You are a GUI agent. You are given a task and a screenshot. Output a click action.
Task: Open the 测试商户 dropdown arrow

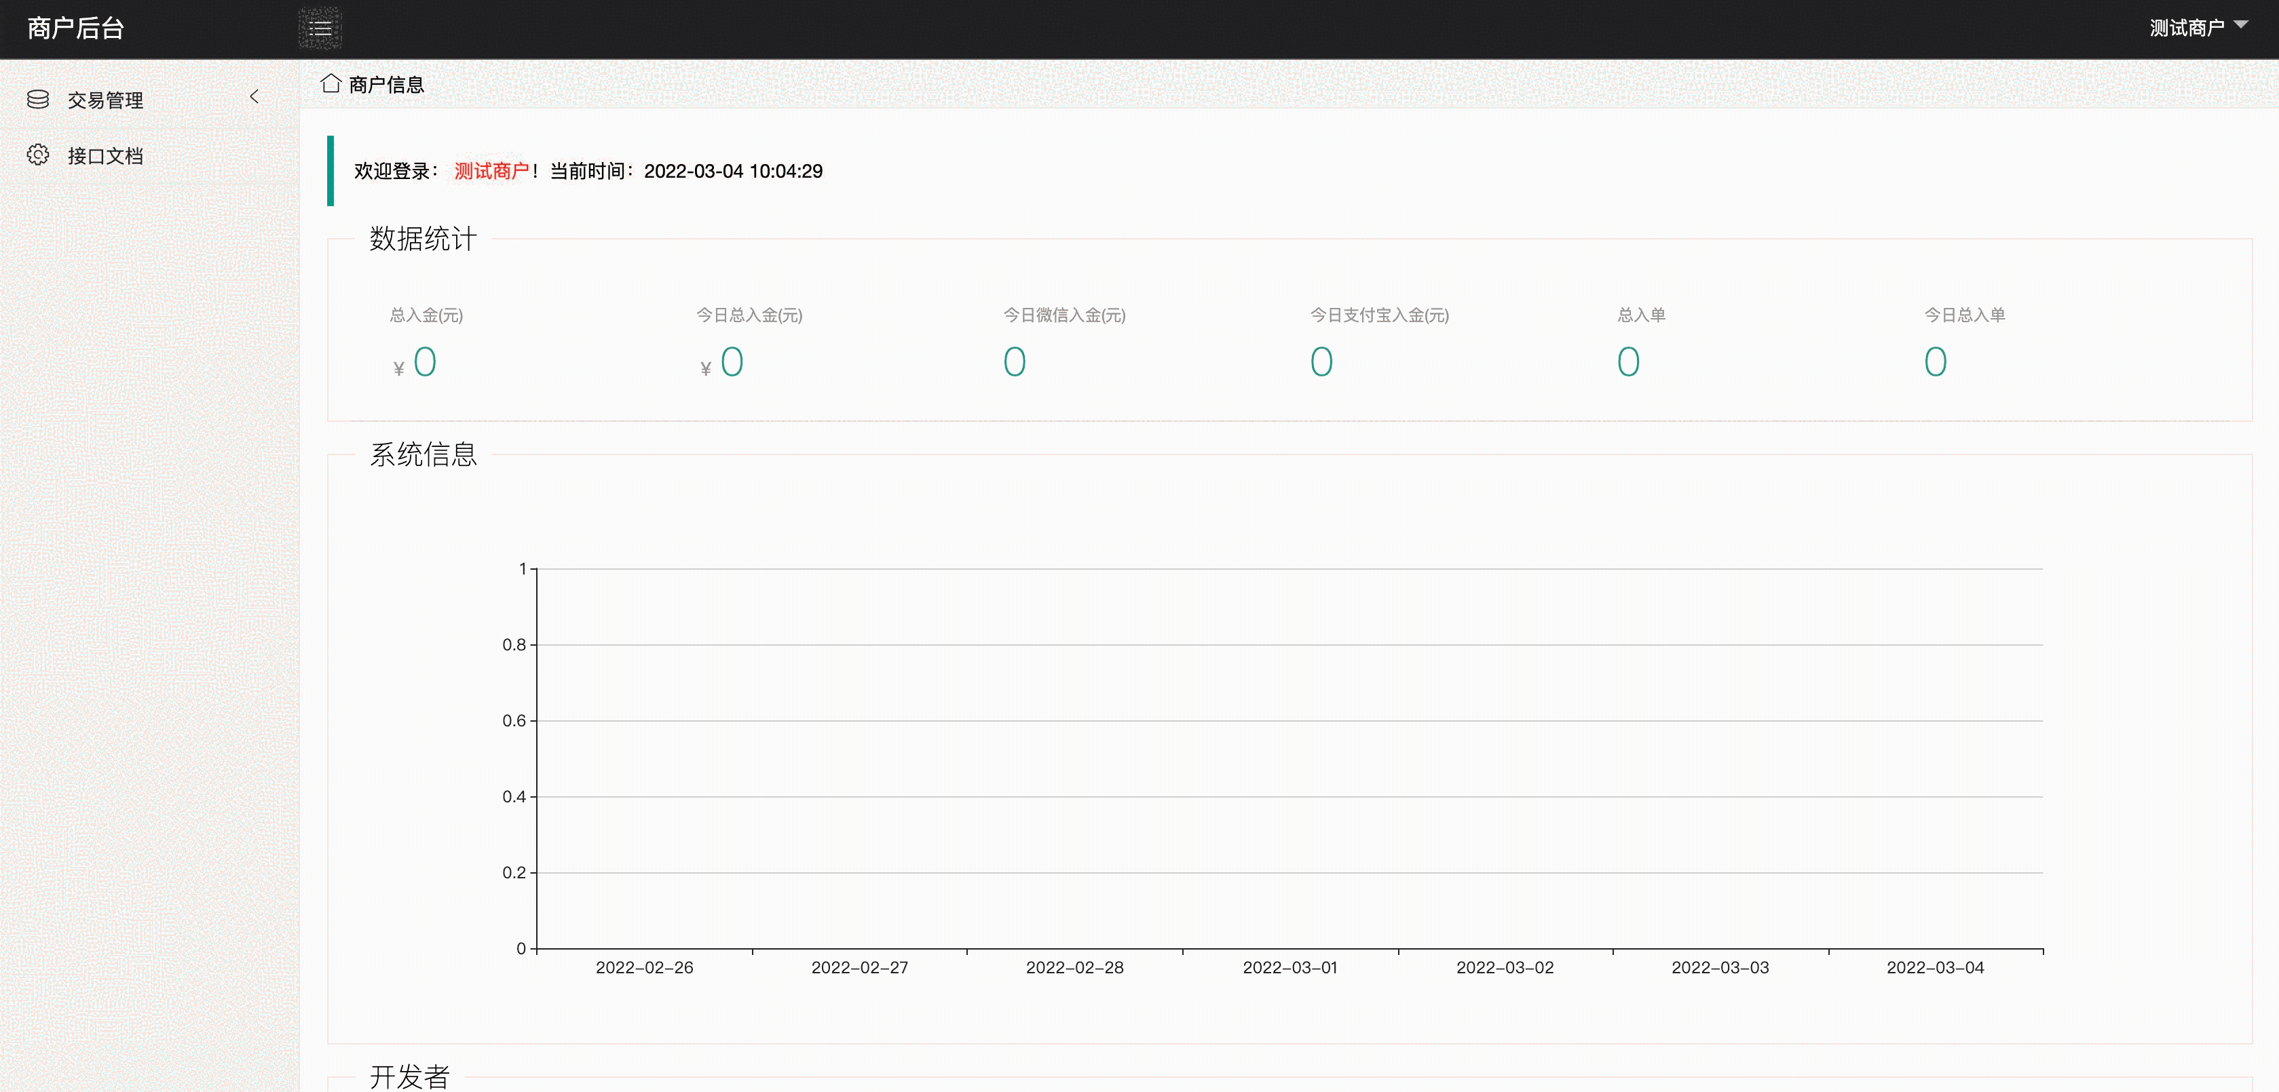pos(2241,25)
